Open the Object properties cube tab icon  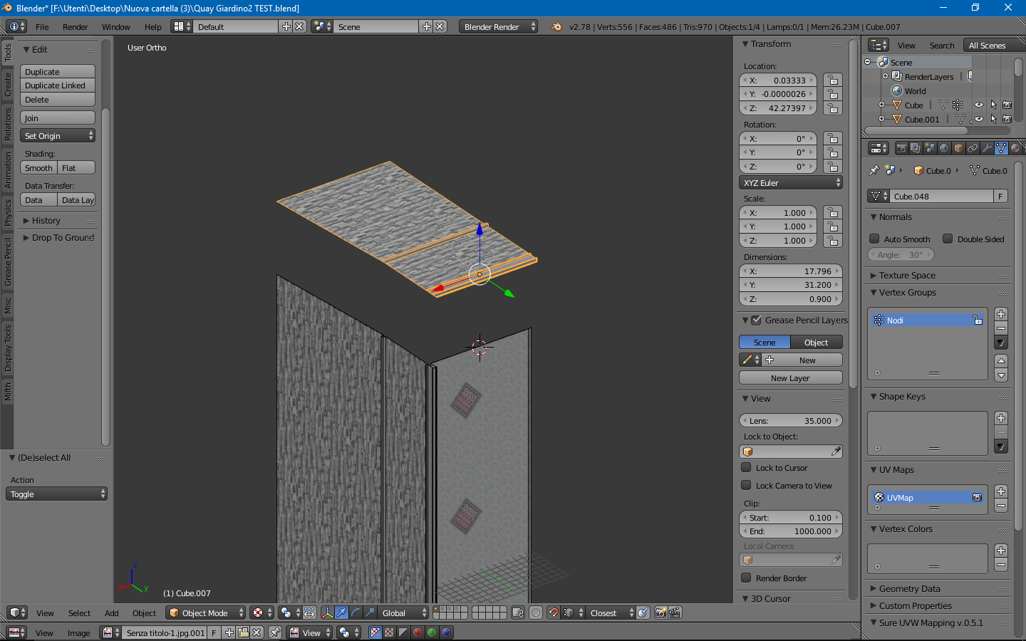click(958, 149)
